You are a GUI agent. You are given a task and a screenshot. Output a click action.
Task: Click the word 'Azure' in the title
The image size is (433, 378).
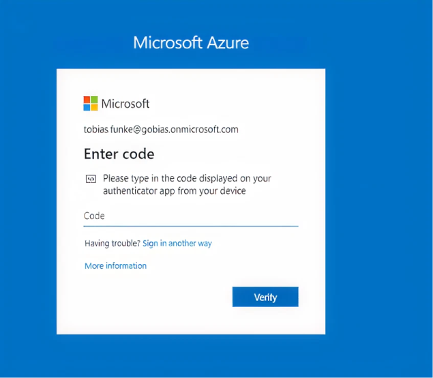228,43
